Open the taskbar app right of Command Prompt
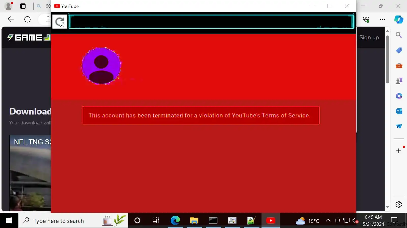 tap(232, 221)
